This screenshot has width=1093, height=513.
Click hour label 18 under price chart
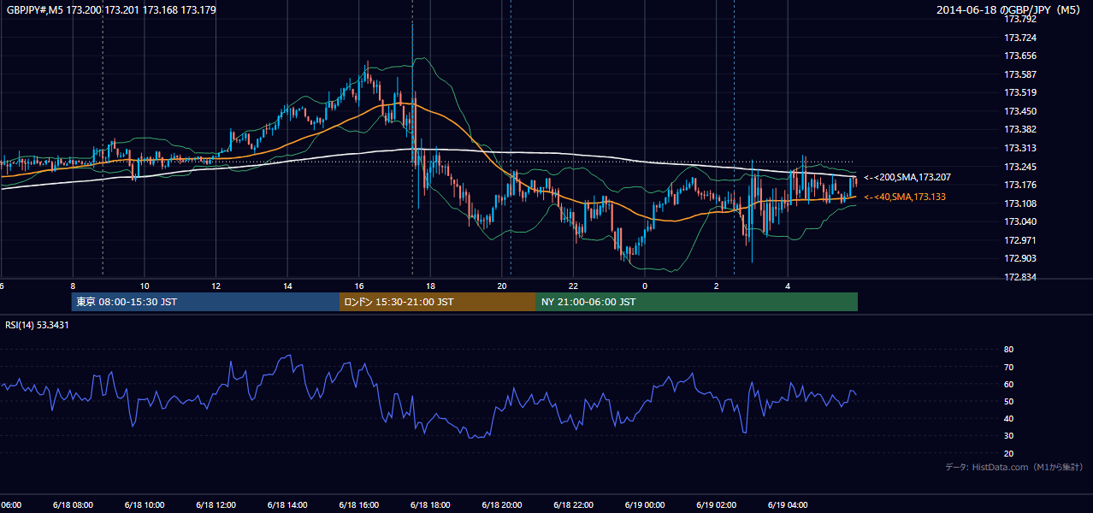tap(430, 286)
